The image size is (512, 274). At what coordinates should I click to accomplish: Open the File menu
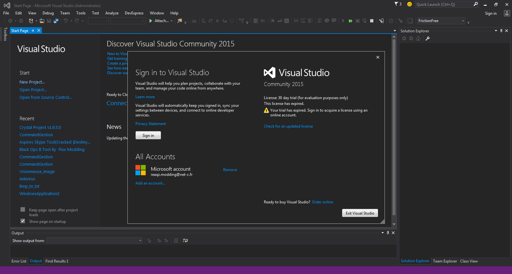[6, 13]
